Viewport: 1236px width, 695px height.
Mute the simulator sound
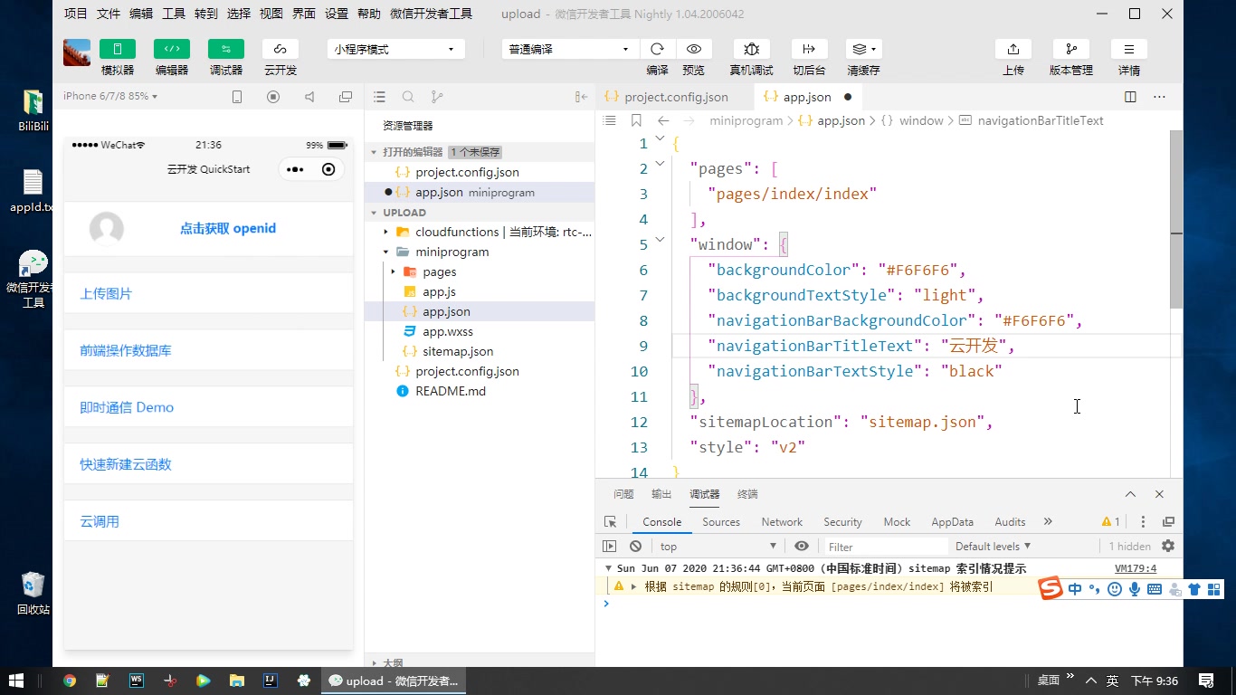[x=309, y=97]
